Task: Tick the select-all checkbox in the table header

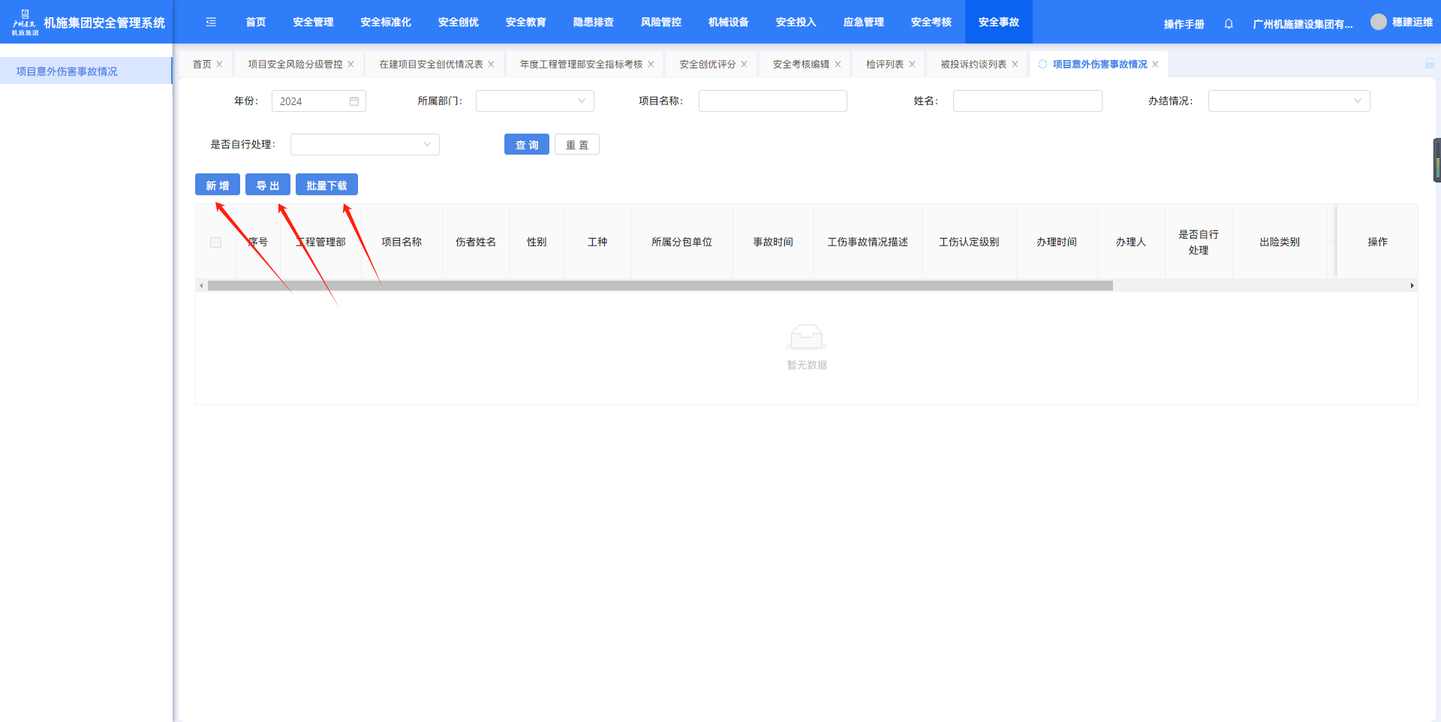Action: click(x=216, y=242)
